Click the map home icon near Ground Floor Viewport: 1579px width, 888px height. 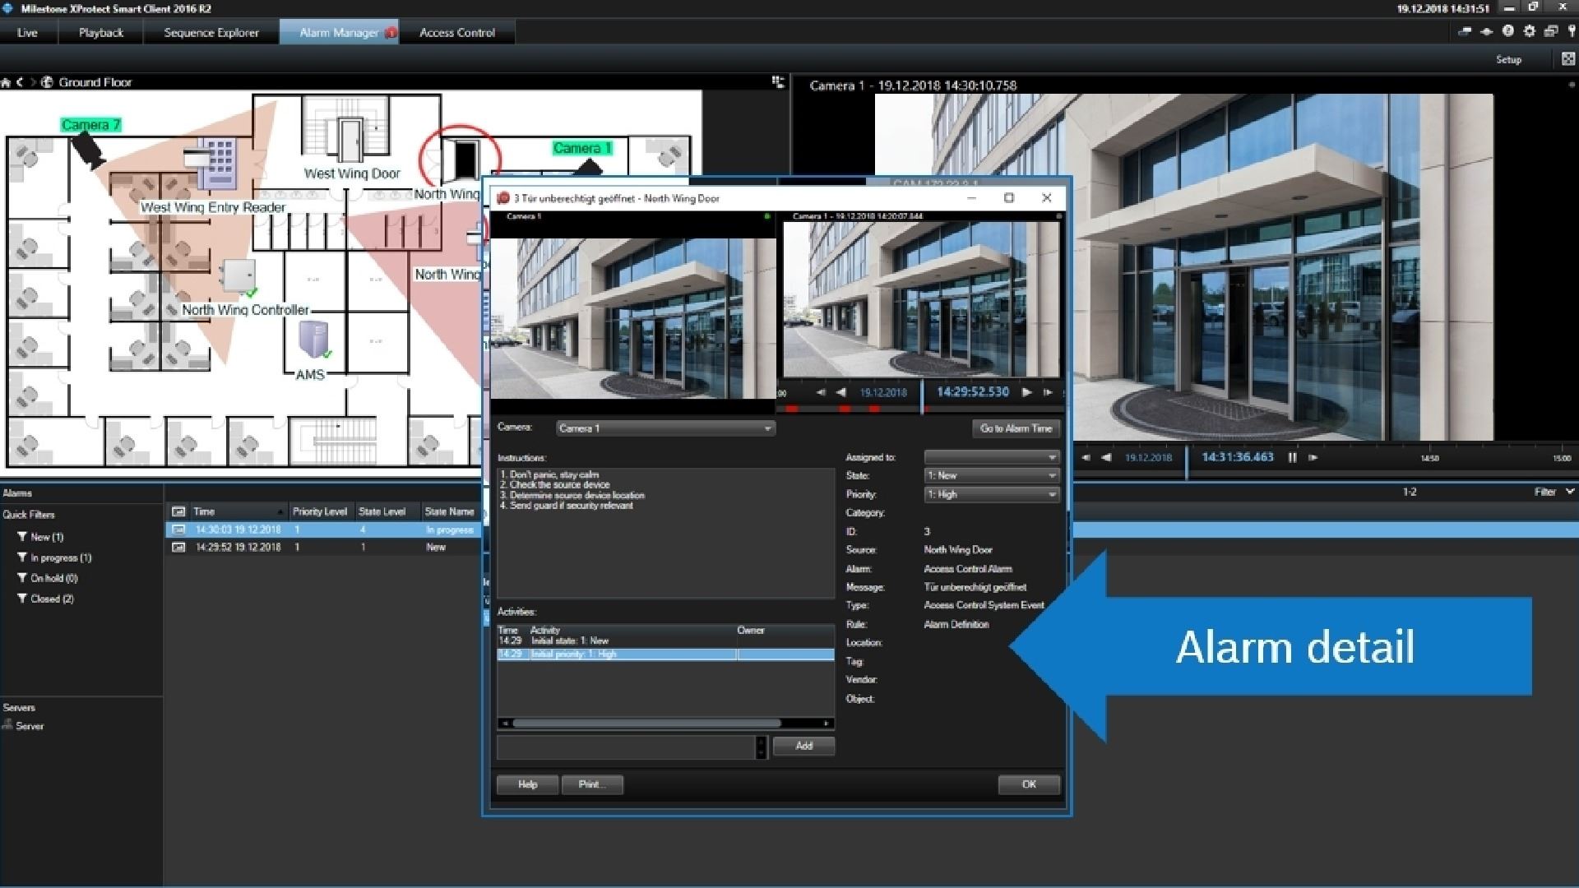(7, 82)
